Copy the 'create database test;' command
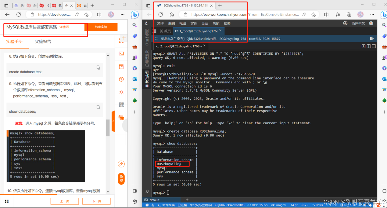This screenshot has width=387, height=208. pos(98,68)
